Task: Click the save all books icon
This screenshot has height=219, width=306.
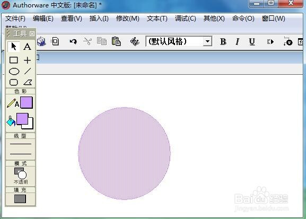Action: tap(41, 41)
